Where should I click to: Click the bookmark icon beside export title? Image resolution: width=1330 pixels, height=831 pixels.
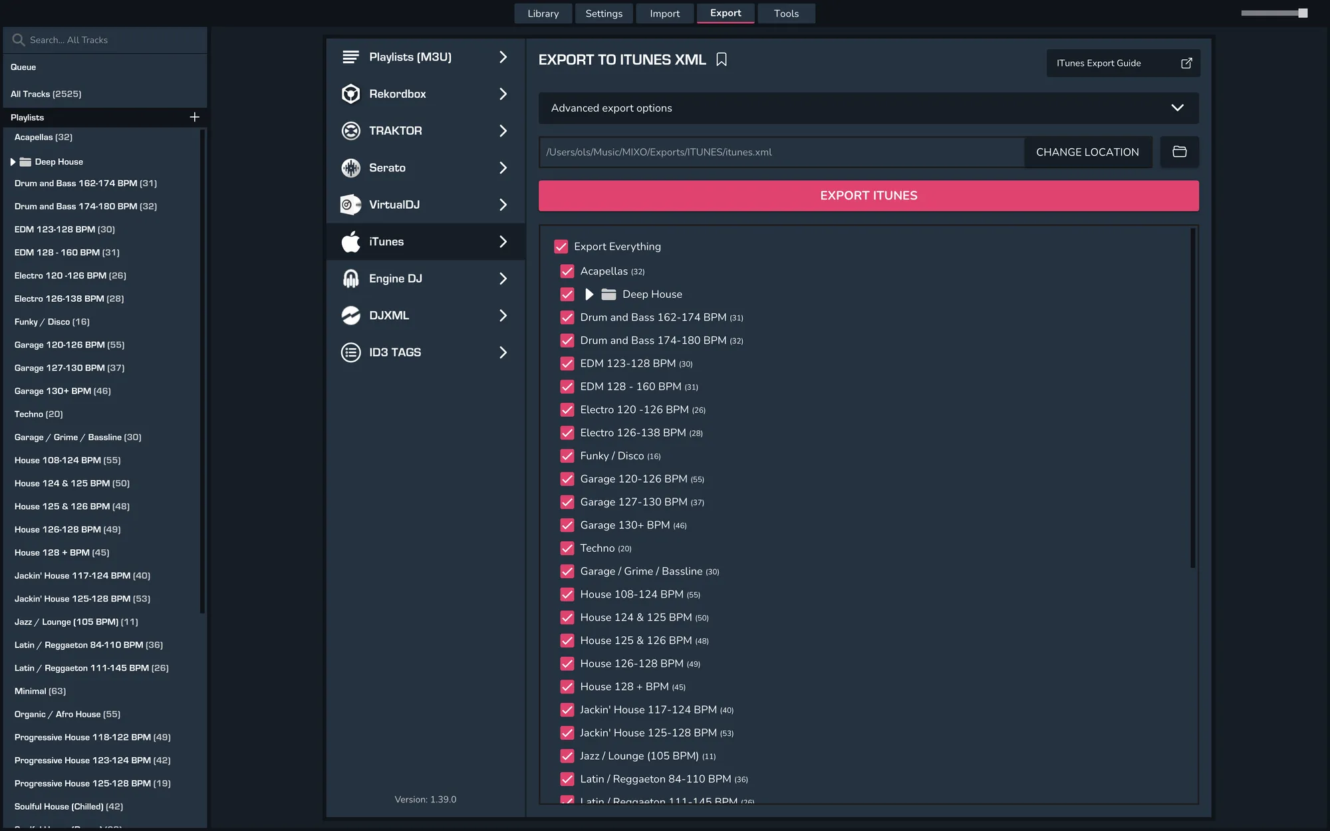point(722,60)
